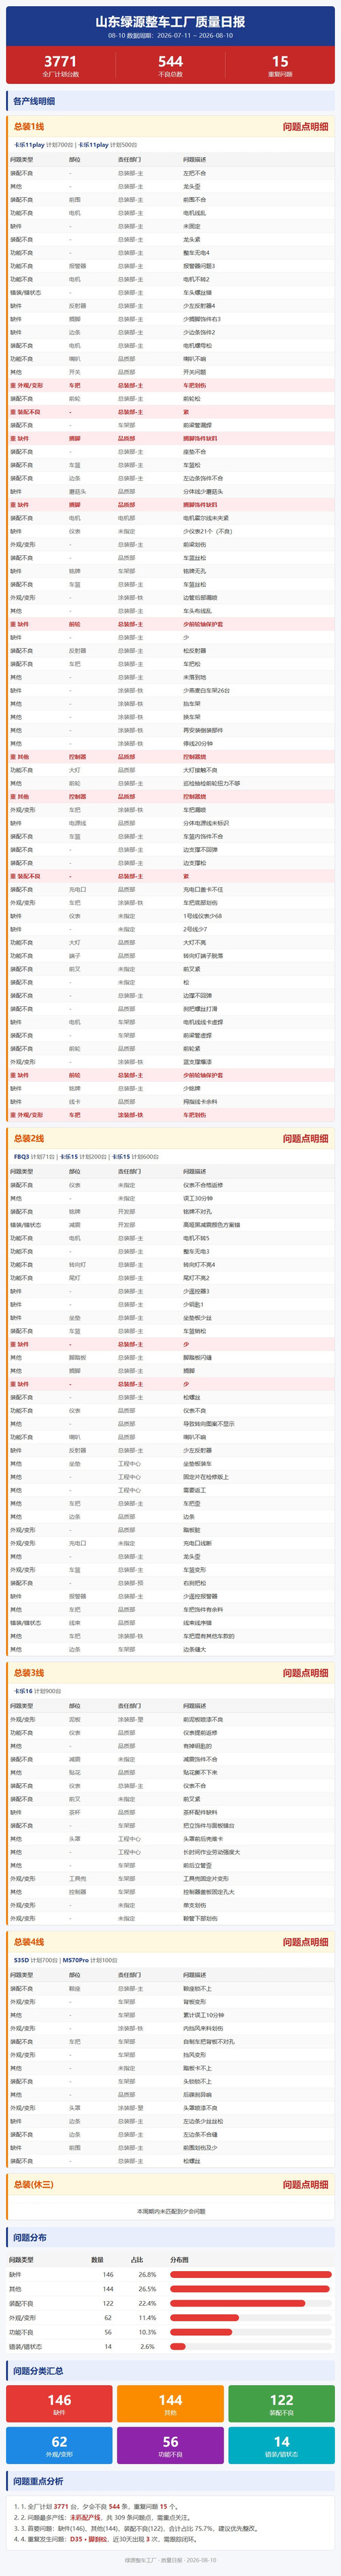
Task: Click the 卡乐16 model tag in 总装3线
Action: click(x=22, y=1690)
